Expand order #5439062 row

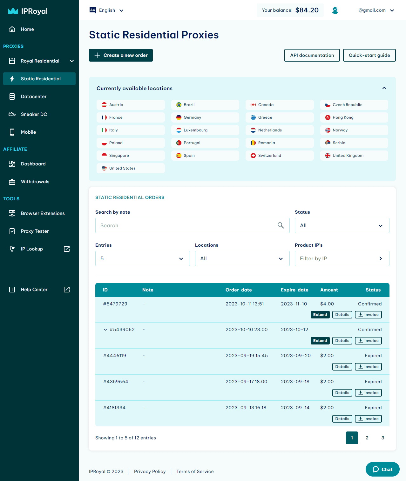105,330
